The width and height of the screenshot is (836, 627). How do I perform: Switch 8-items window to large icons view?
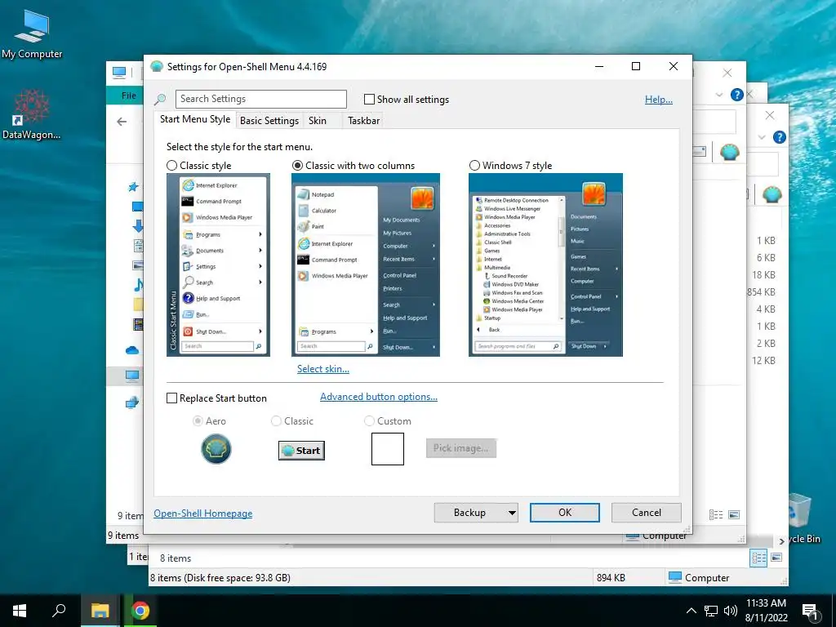tap(776, 558)
